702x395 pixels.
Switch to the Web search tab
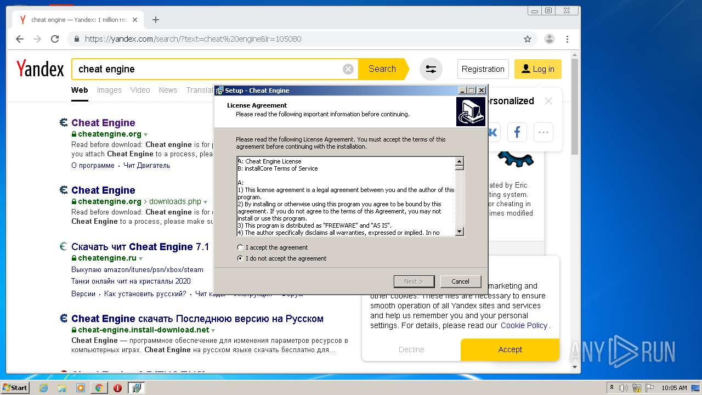point(80,90)
